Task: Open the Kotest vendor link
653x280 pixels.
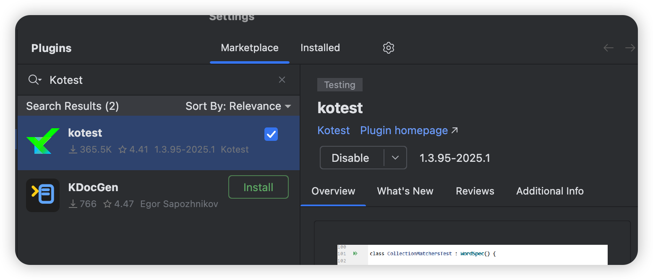Action: point(334,130)
